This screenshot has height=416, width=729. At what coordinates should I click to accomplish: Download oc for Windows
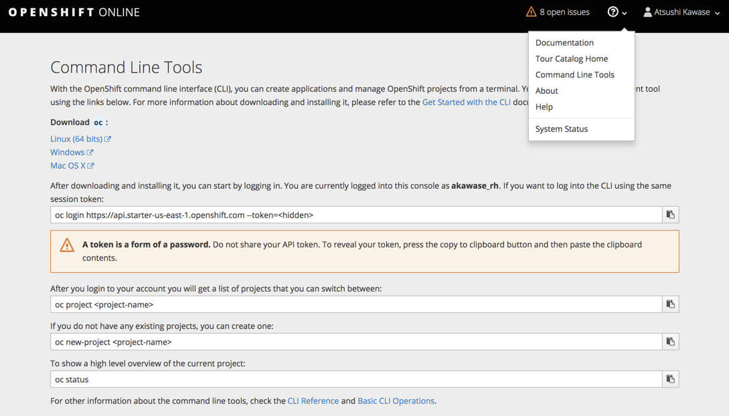(68, 152)
